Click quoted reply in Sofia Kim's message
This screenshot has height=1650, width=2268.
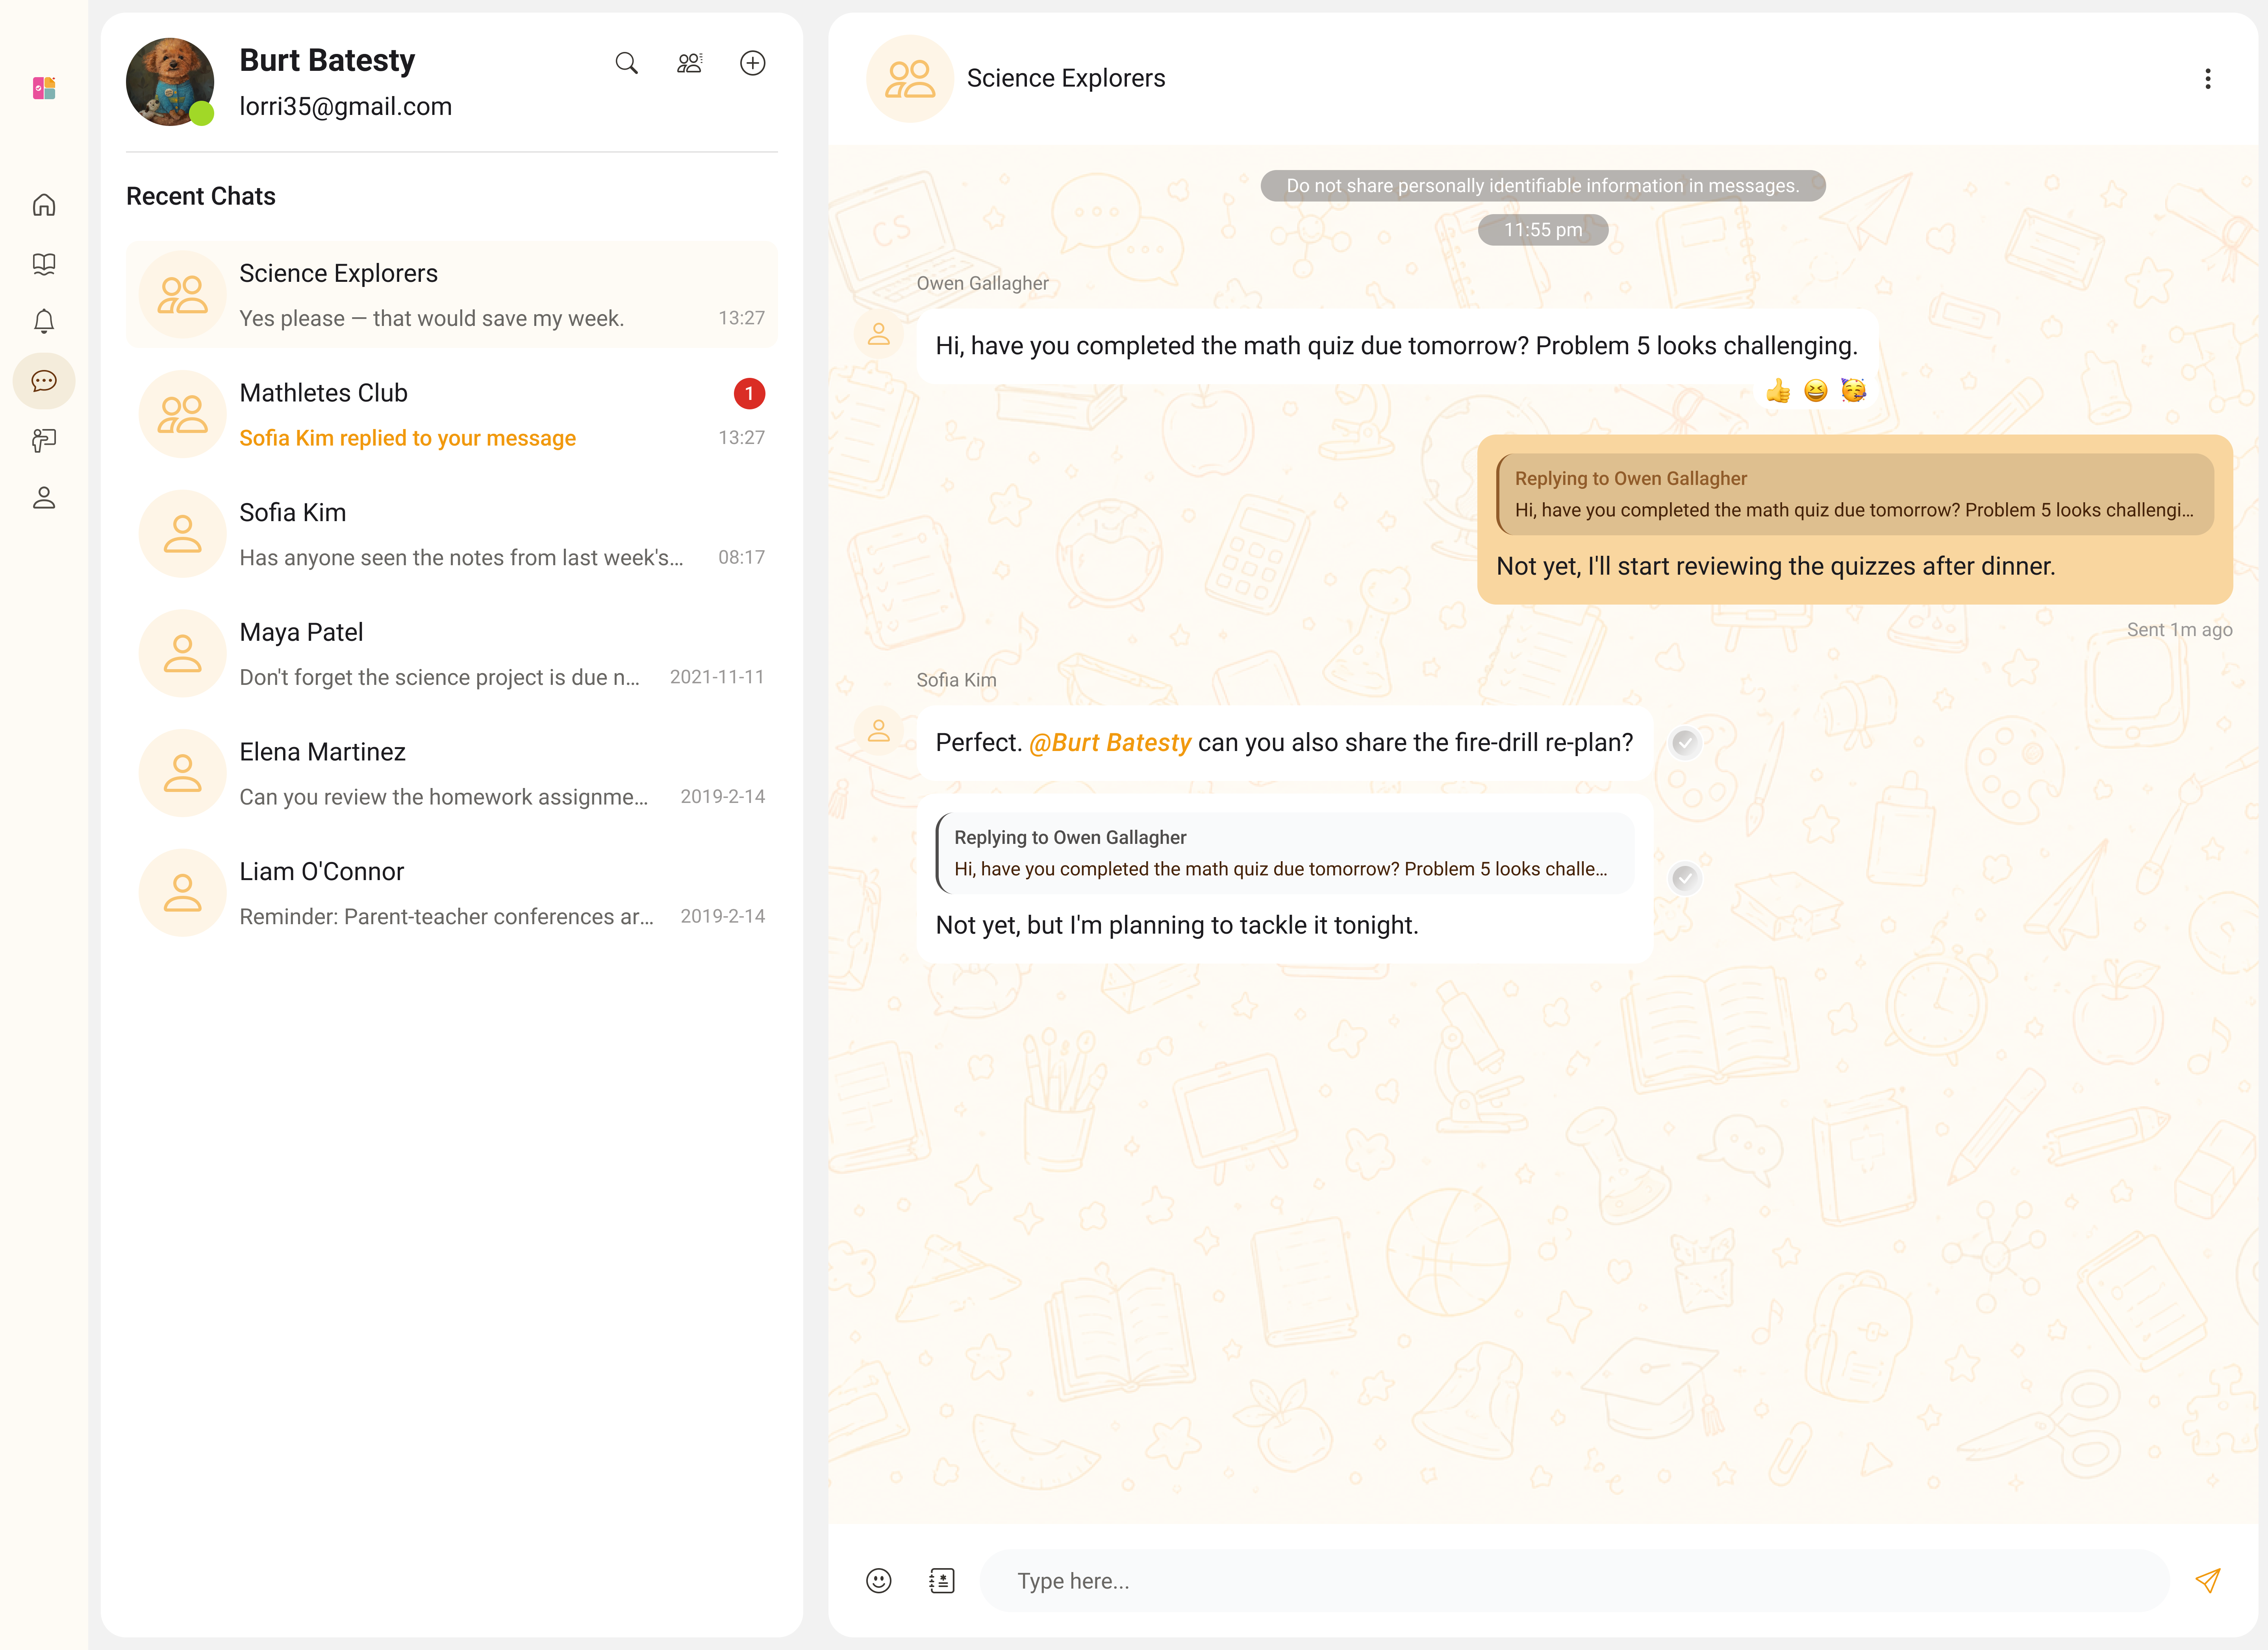click(1284, 853)
